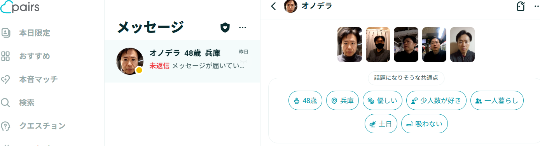Image resolution: width=540 pixels, height=155 pixels.
Task: Click the 本音マッチ heart icon
Action: (x=5, y=80)
